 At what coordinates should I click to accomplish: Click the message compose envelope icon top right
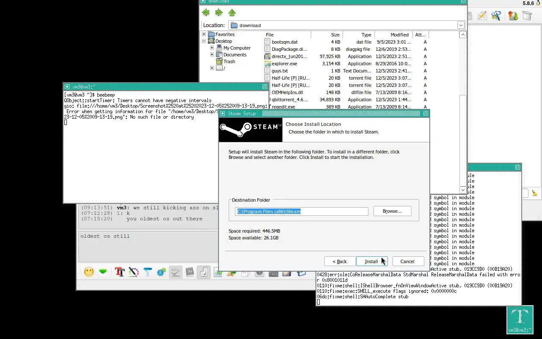pos(482,16)
